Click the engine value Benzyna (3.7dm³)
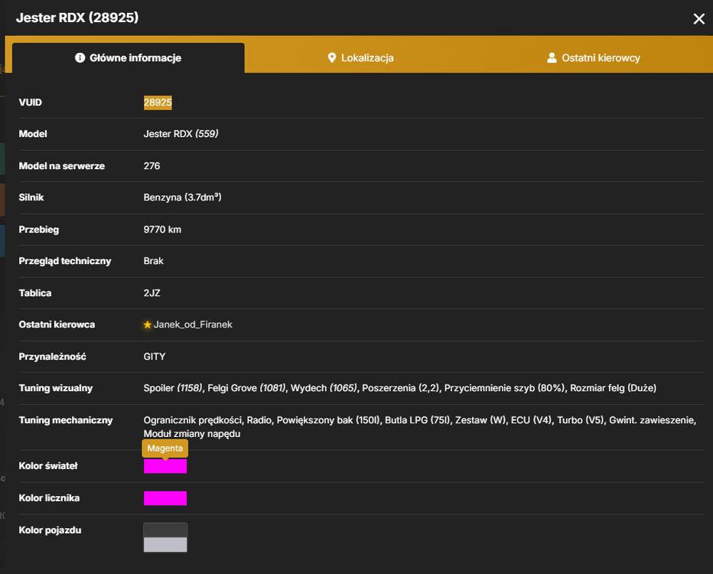Image resolution: width=713 pixels, height=574 pixels. 182,197
